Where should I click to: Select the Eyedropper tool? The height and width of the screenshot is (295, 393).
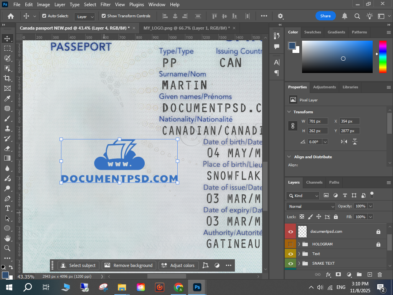coord(7,98)
